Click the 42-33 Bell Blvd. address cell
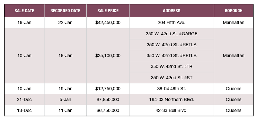The height and width of the screenshot is (120, 257). coord(172,110)
